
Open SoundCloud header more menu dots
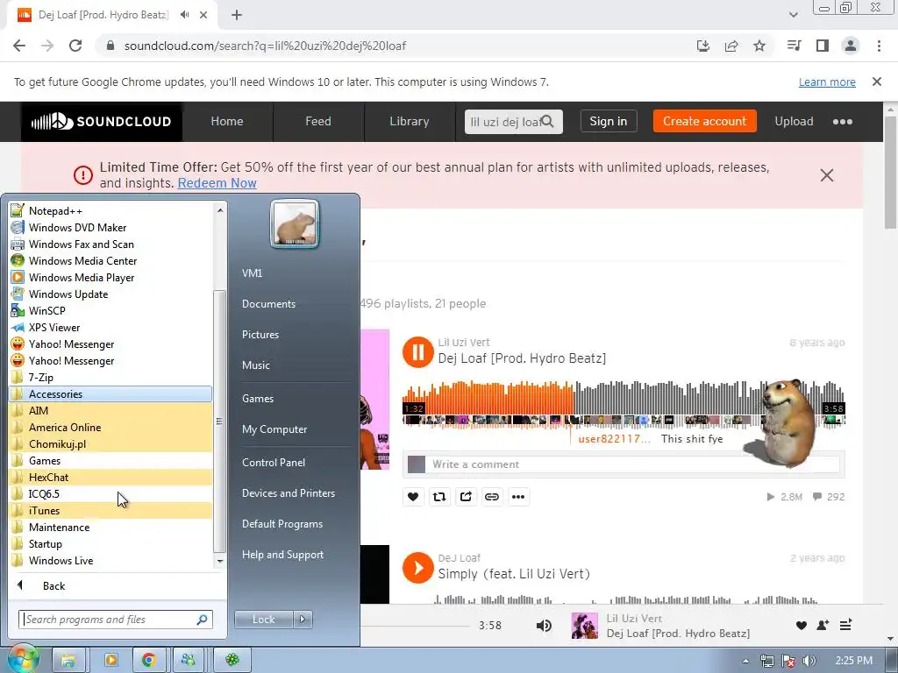pyautogui.click(x=843, y=121)
